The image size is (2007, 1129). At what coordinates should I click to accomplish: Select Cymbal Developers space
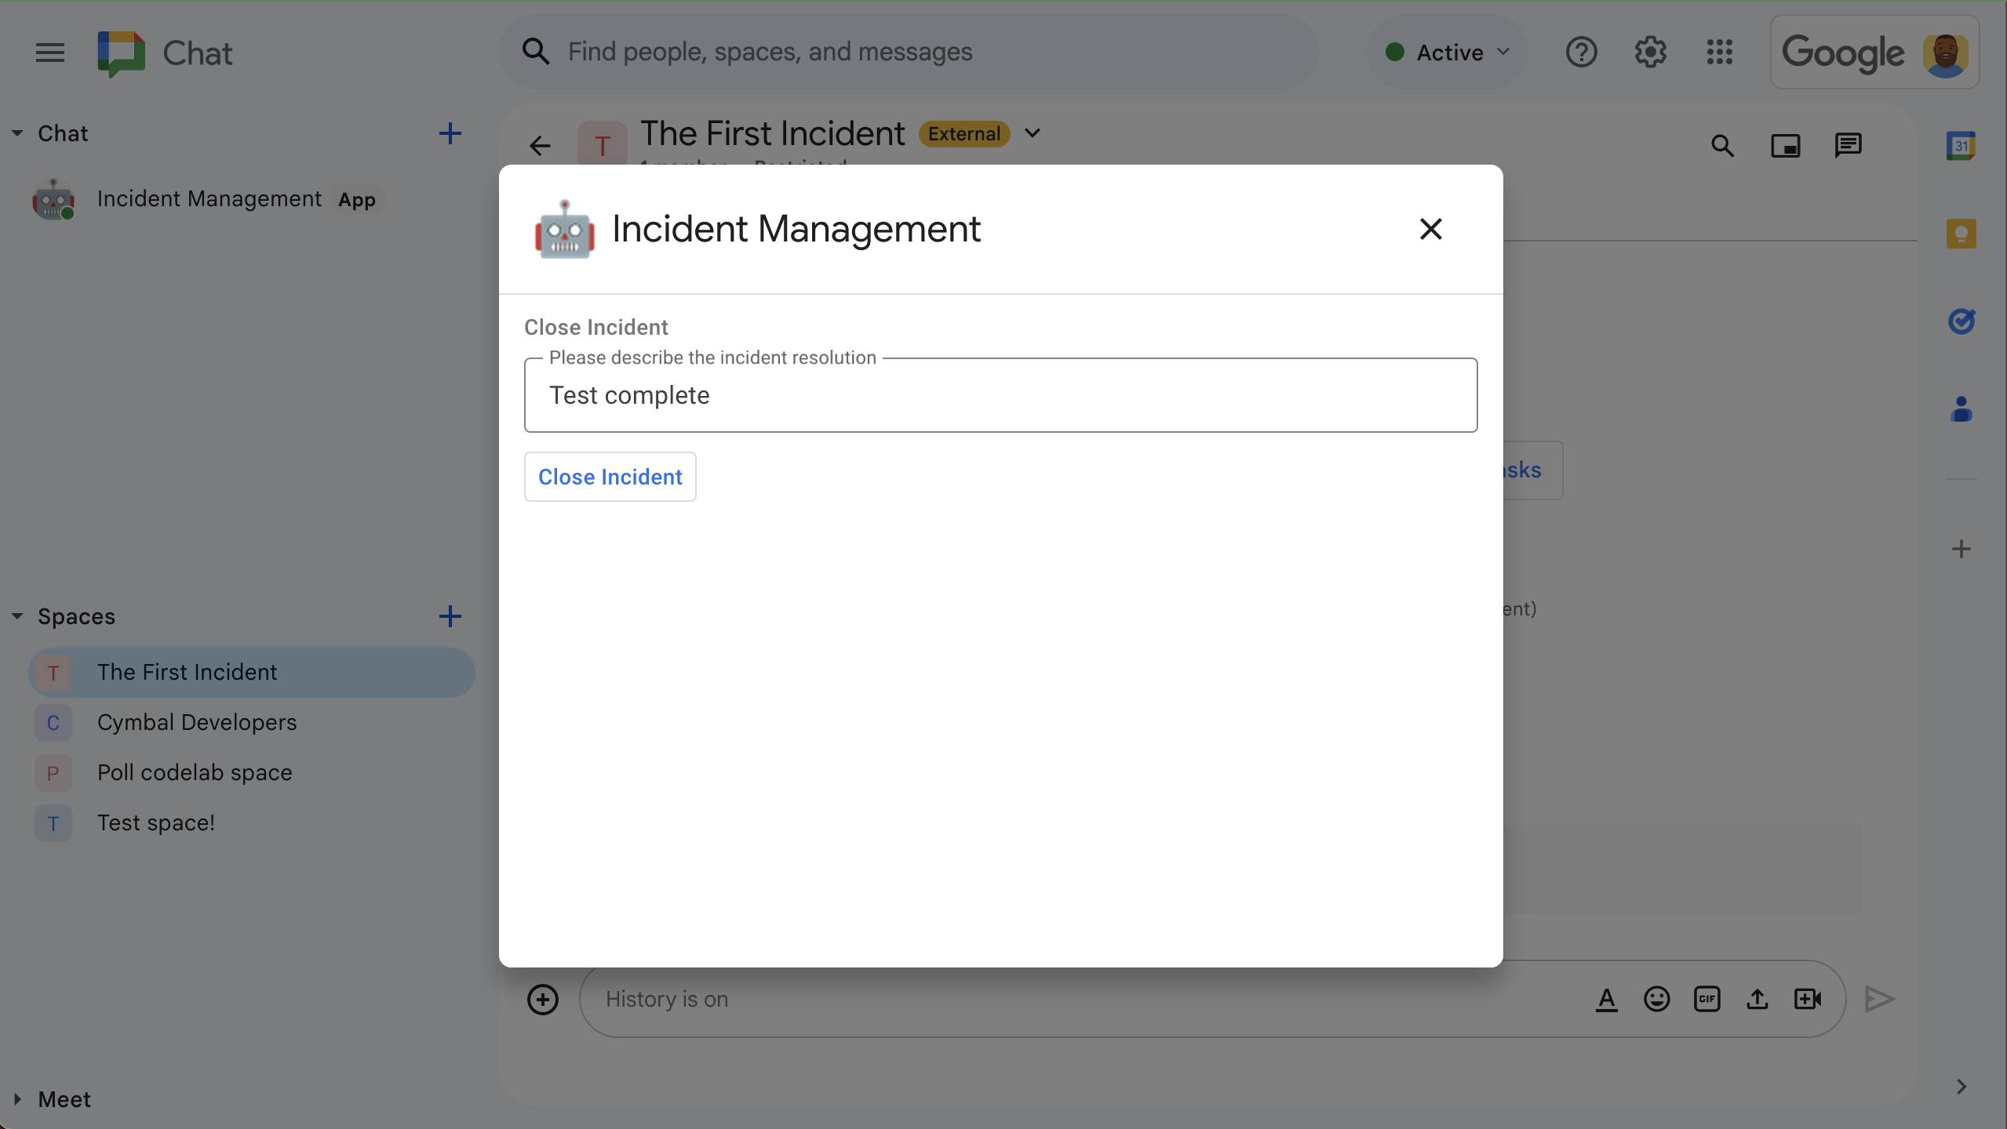click(x=195, y=721)
